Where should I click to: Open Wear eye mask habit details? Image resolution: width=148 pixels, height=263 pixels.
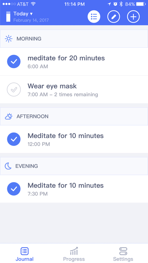pos(74,89)
